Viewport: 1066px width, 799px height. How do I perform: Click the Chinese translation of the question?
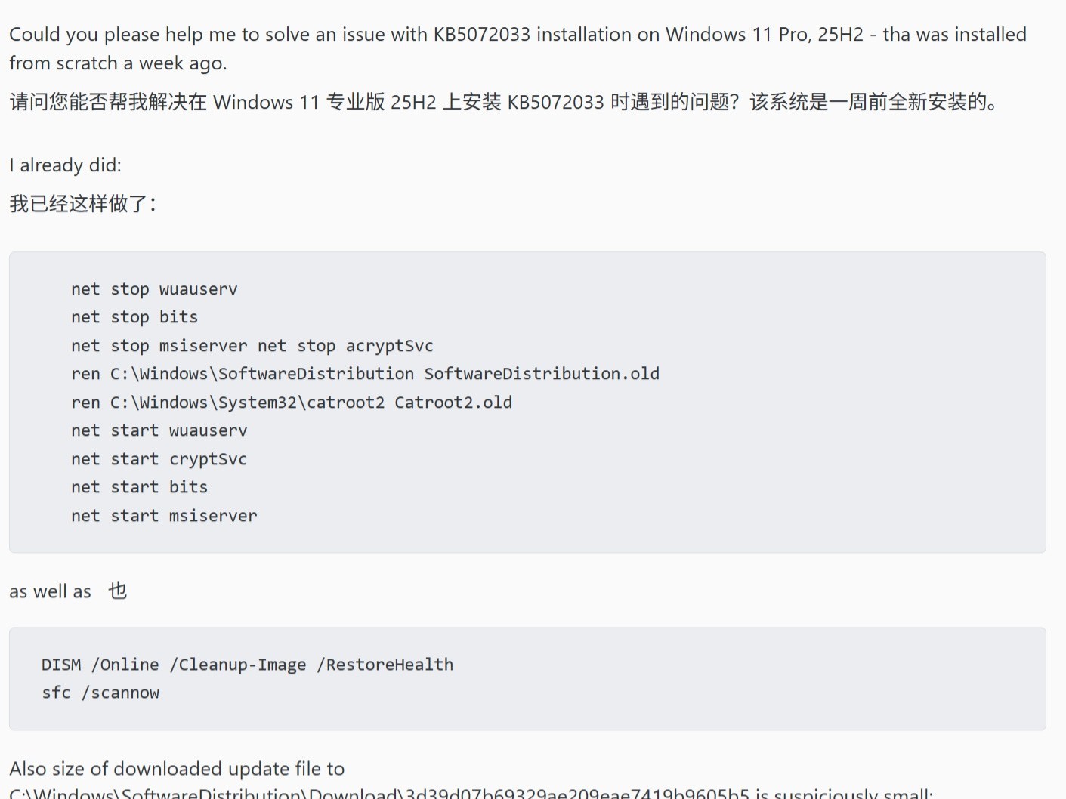[503, 102]
